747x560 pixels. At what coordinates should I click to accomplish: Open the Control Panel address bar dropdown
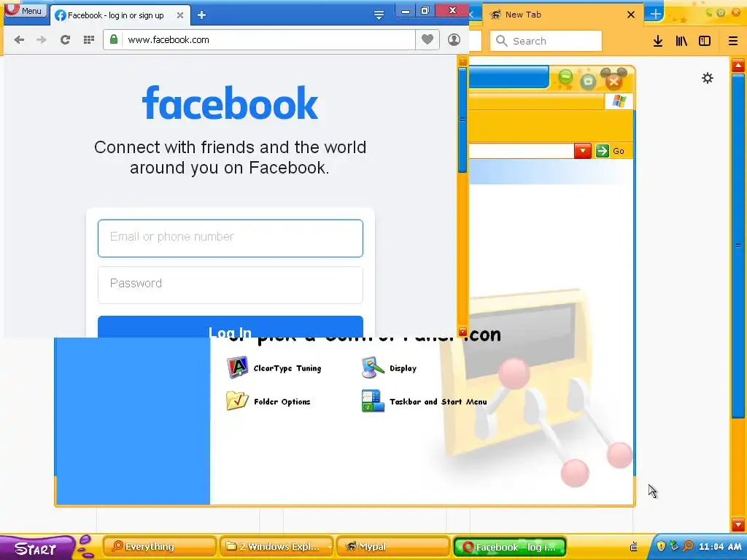[582, 151]
